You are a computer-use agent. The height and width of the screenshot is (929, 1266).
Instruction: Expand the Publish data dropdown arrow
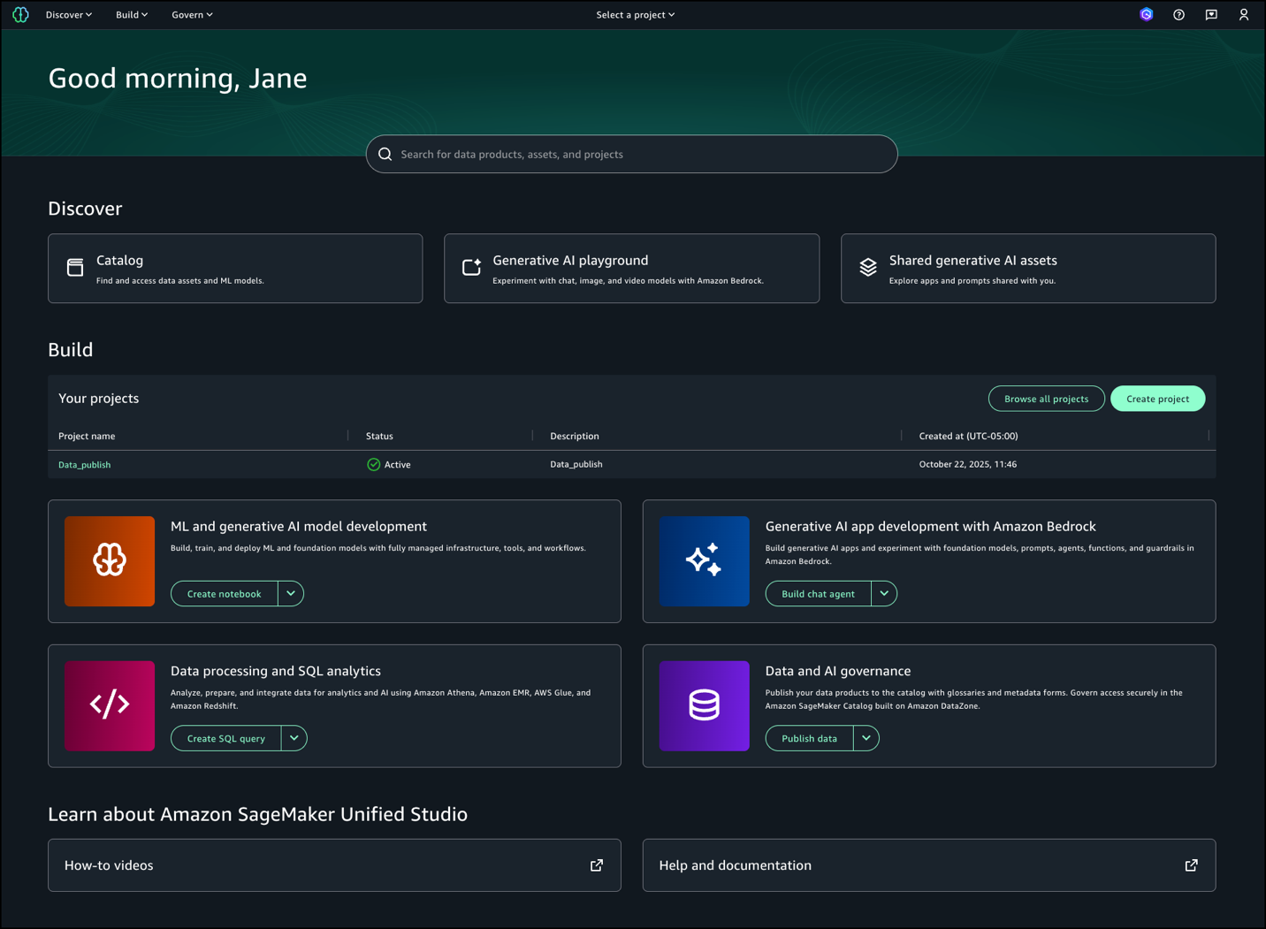coord(866,738)
